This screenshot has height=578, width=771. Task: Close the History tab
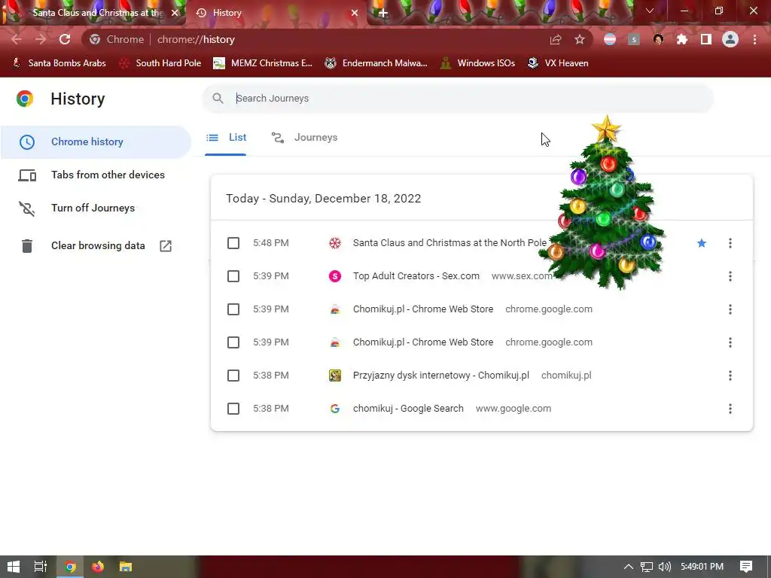point(355,13)
